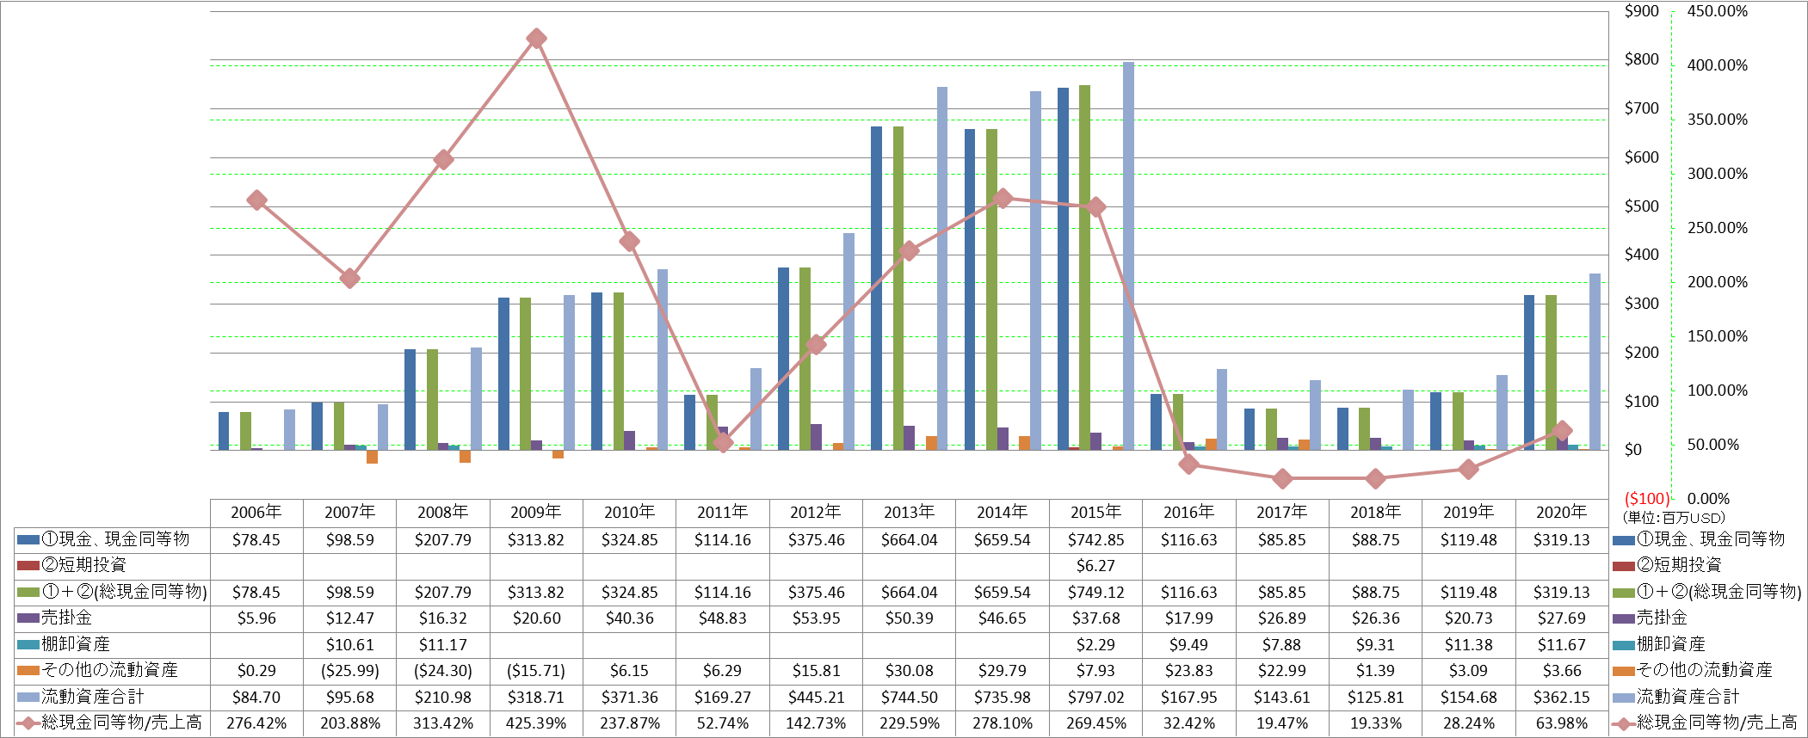Click the 52.74% ratio cell
Viewport: 1808px width, 738px height.
pos(723,723)
